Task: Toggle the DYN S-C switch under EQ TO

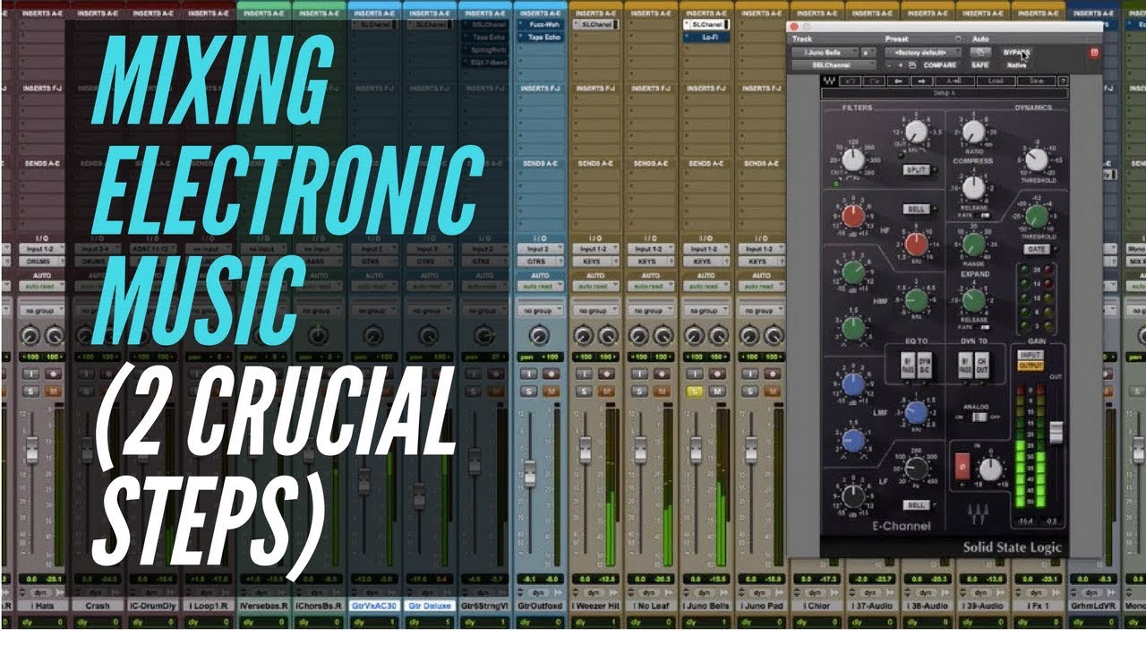Action: [x=924, y=365]
